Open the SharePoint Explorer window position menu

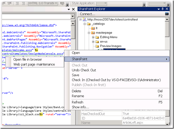pyautogui.click(x=159, y=9)
